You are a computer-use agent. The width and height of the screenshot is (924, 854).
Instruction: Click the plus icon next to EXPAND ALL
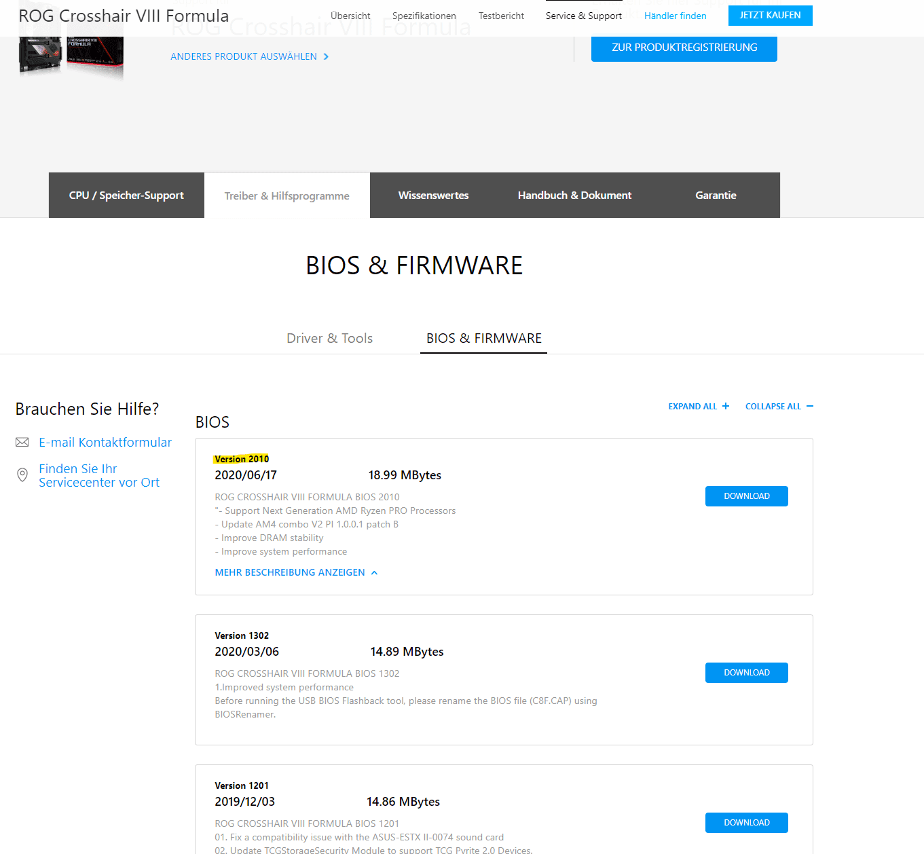coord(726,406)
